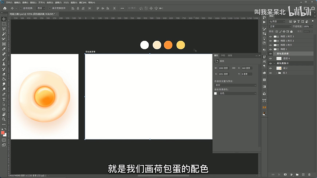The image size is (317, 178).
Task: Open the 图像 menu
Action: [x=25, y=3]
